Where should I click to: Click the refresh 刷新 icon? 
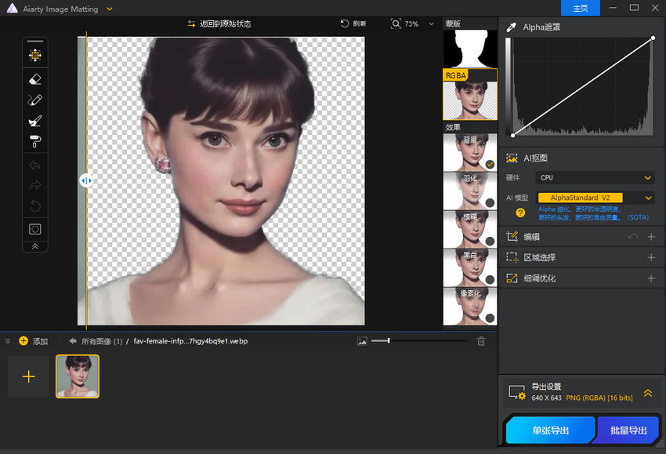[345, 24]
